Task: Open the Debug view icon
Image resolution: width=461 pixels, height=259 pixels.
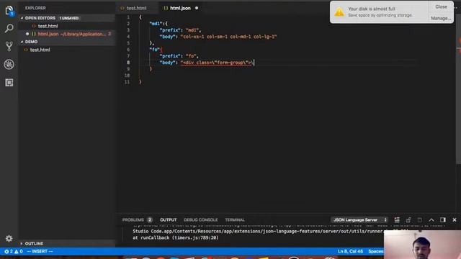Action: click(x=9, y=64)
